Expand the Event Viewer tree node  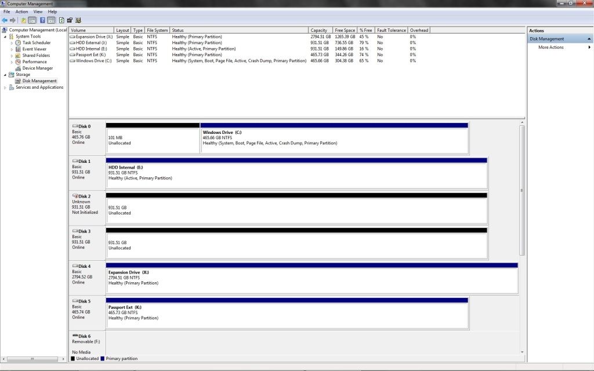(12, 50)
